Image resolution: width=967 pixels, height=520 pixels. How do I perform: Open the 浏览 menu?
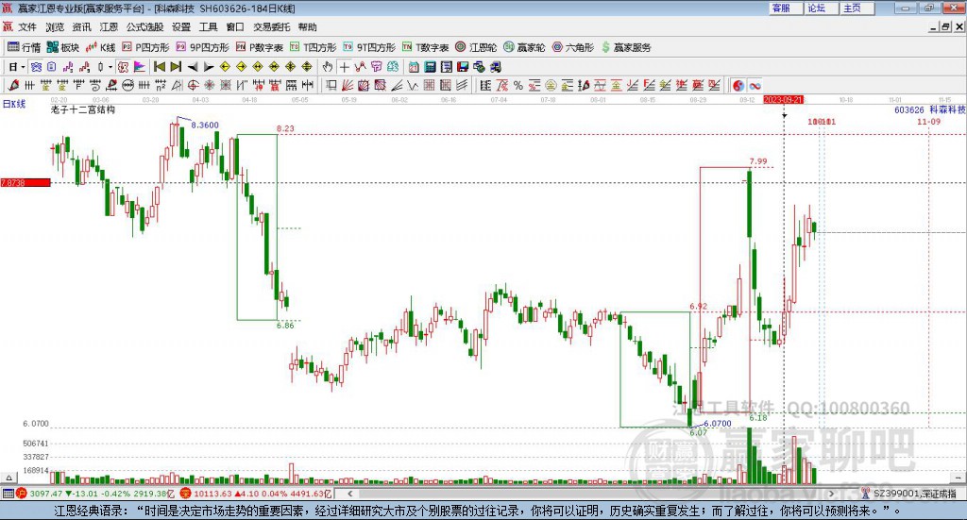coord(54,27)
